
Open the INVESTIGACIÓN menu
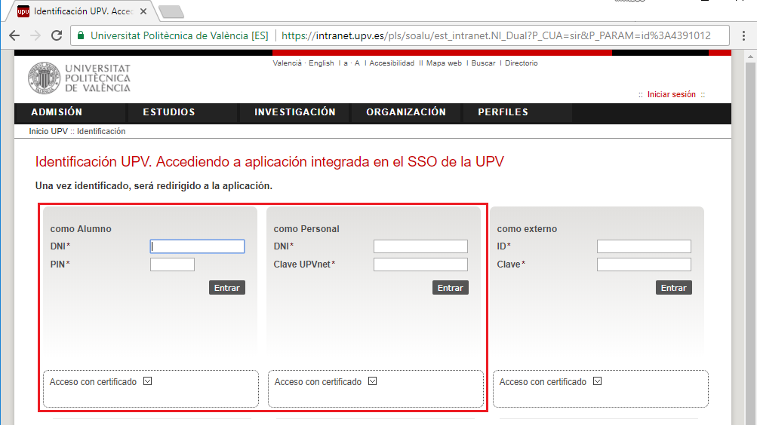[294, 112]
